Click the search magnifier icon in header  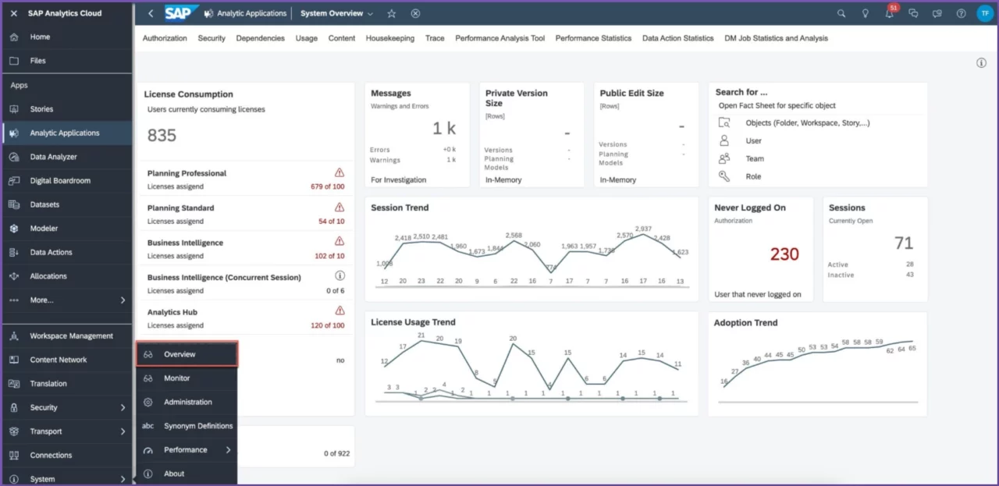[x=841, y=13]
